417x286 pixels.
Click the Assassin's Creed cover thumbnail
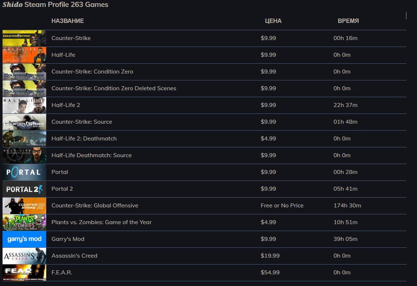coord(24,256)
